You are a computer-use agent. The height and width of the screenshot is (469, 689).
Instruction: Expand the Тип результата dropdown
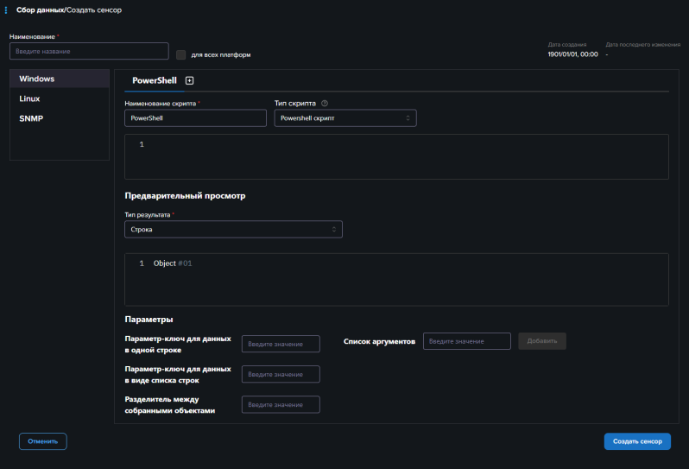tap(233, 230)
